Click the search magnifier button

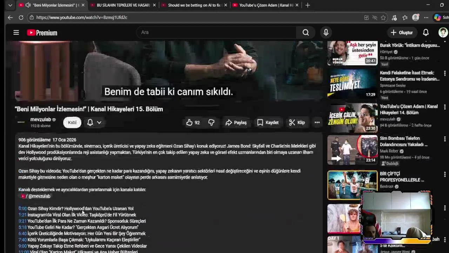click(x=306, y=32)
